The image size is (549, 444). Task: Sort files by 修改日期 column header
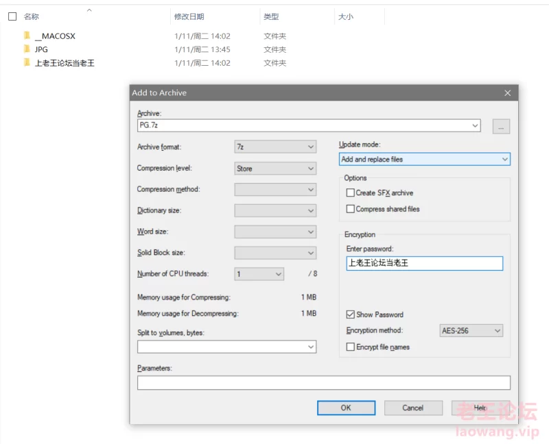pyautogui.click(x=189, y=16)
